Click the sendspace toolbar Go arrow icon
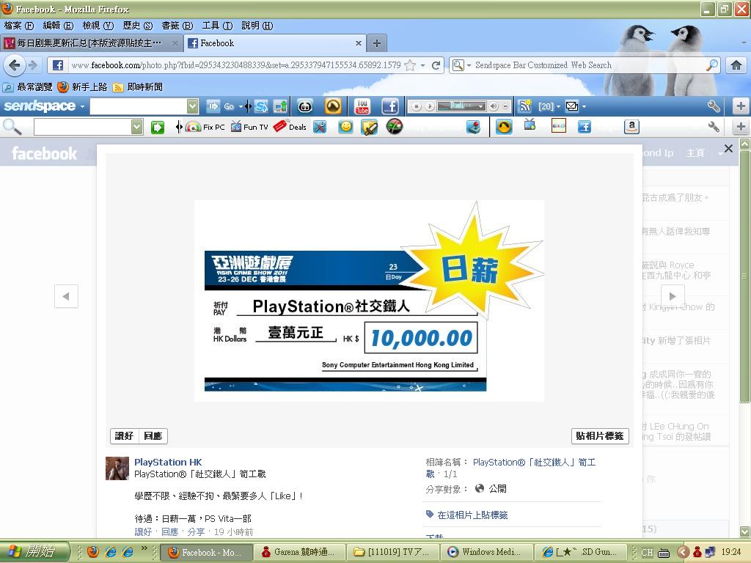The width and height of the screenshot is (751, 563). (213, 106)
